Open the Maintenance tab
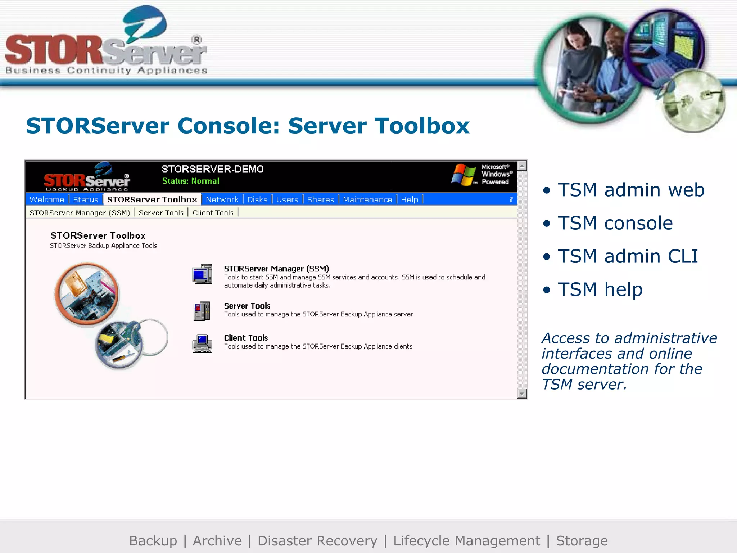 pyautogui.click(x=367, y=199)
